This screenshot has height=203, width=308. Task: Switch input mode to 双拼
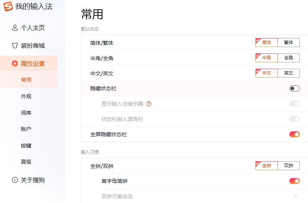[x=289, y=166]
